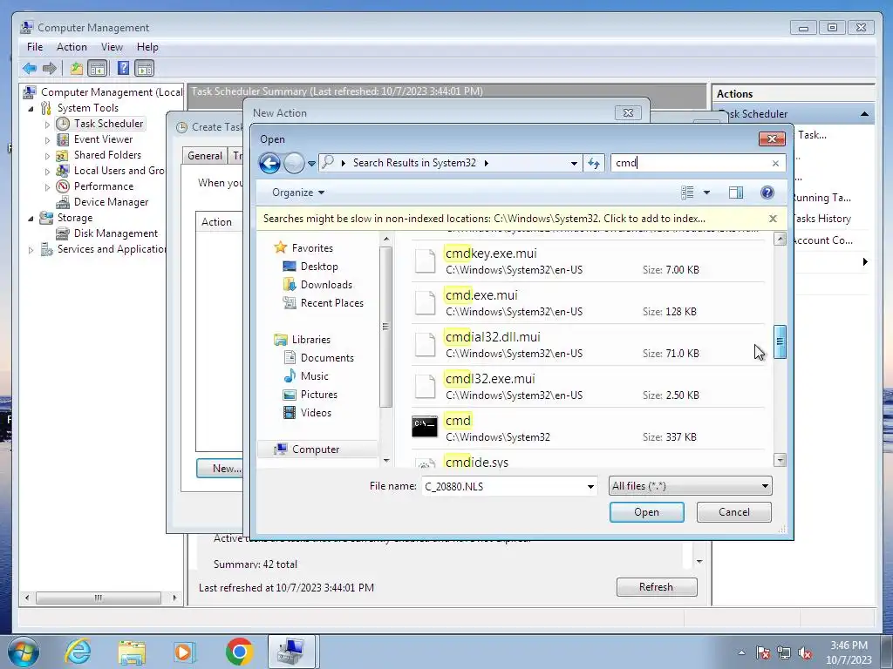The image size is (893, 669).
Task: Click the navigation pane scrollbar thumb
Action: coord(386,327)
